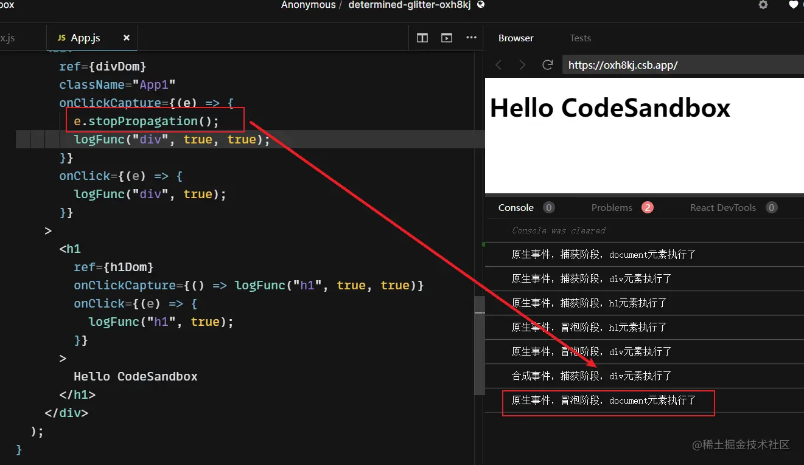This screenshot has width=804, height=465.
Task: Click the logFunc("h1", true); code line
Action: [x=161, y=322]
